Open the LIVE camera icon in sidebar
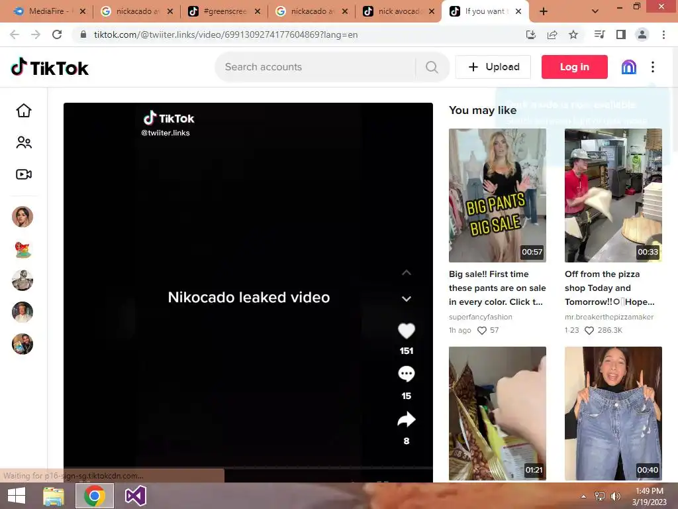This screenshot has height=509, width=678. [24, 174]
